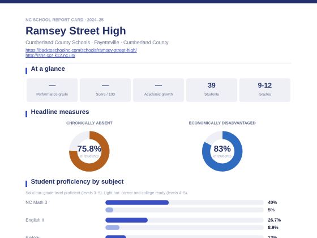The width and height of the screenshot is (317, 238).
Task: Select the Academic growth card
Action: tap(158, 90)
